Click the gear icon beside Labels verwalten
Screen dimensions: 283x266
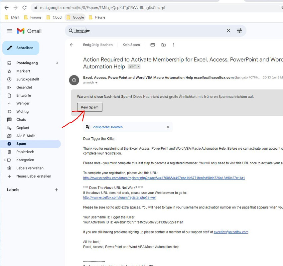click(x=9, y=168)
